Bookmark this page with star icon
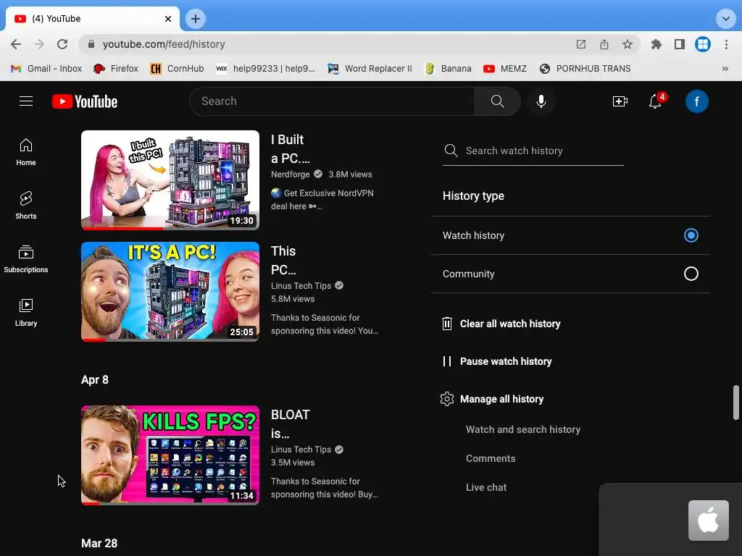 (x=628, y=44)
